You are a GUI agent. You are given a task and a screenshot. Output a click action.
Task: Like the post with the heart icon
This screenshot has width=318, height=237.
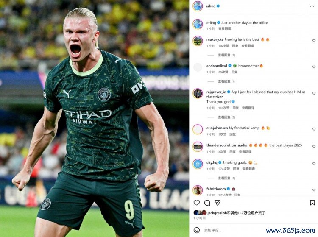[x=196, y=203]
